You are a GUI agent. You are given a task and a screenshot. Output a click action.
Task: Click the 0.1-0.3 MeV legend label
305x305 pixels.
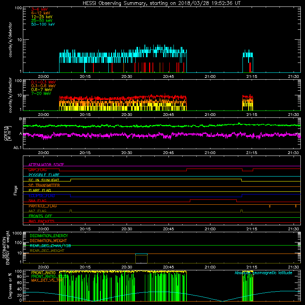[43, 82]
